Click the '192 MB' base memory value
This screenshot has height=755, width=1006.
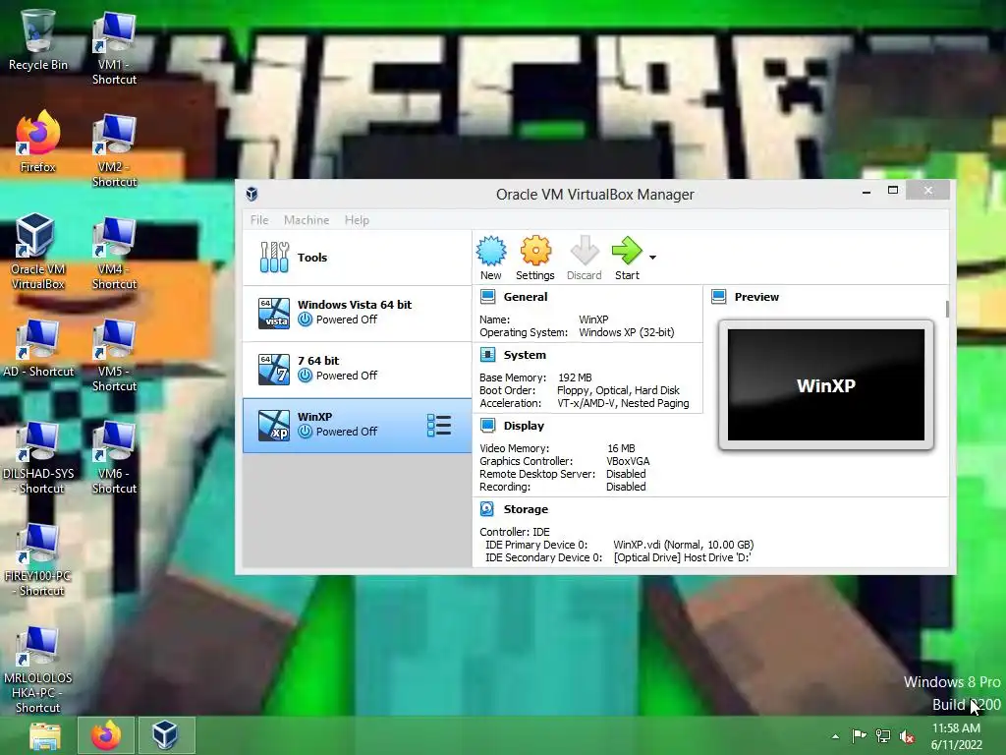[575, 377]
